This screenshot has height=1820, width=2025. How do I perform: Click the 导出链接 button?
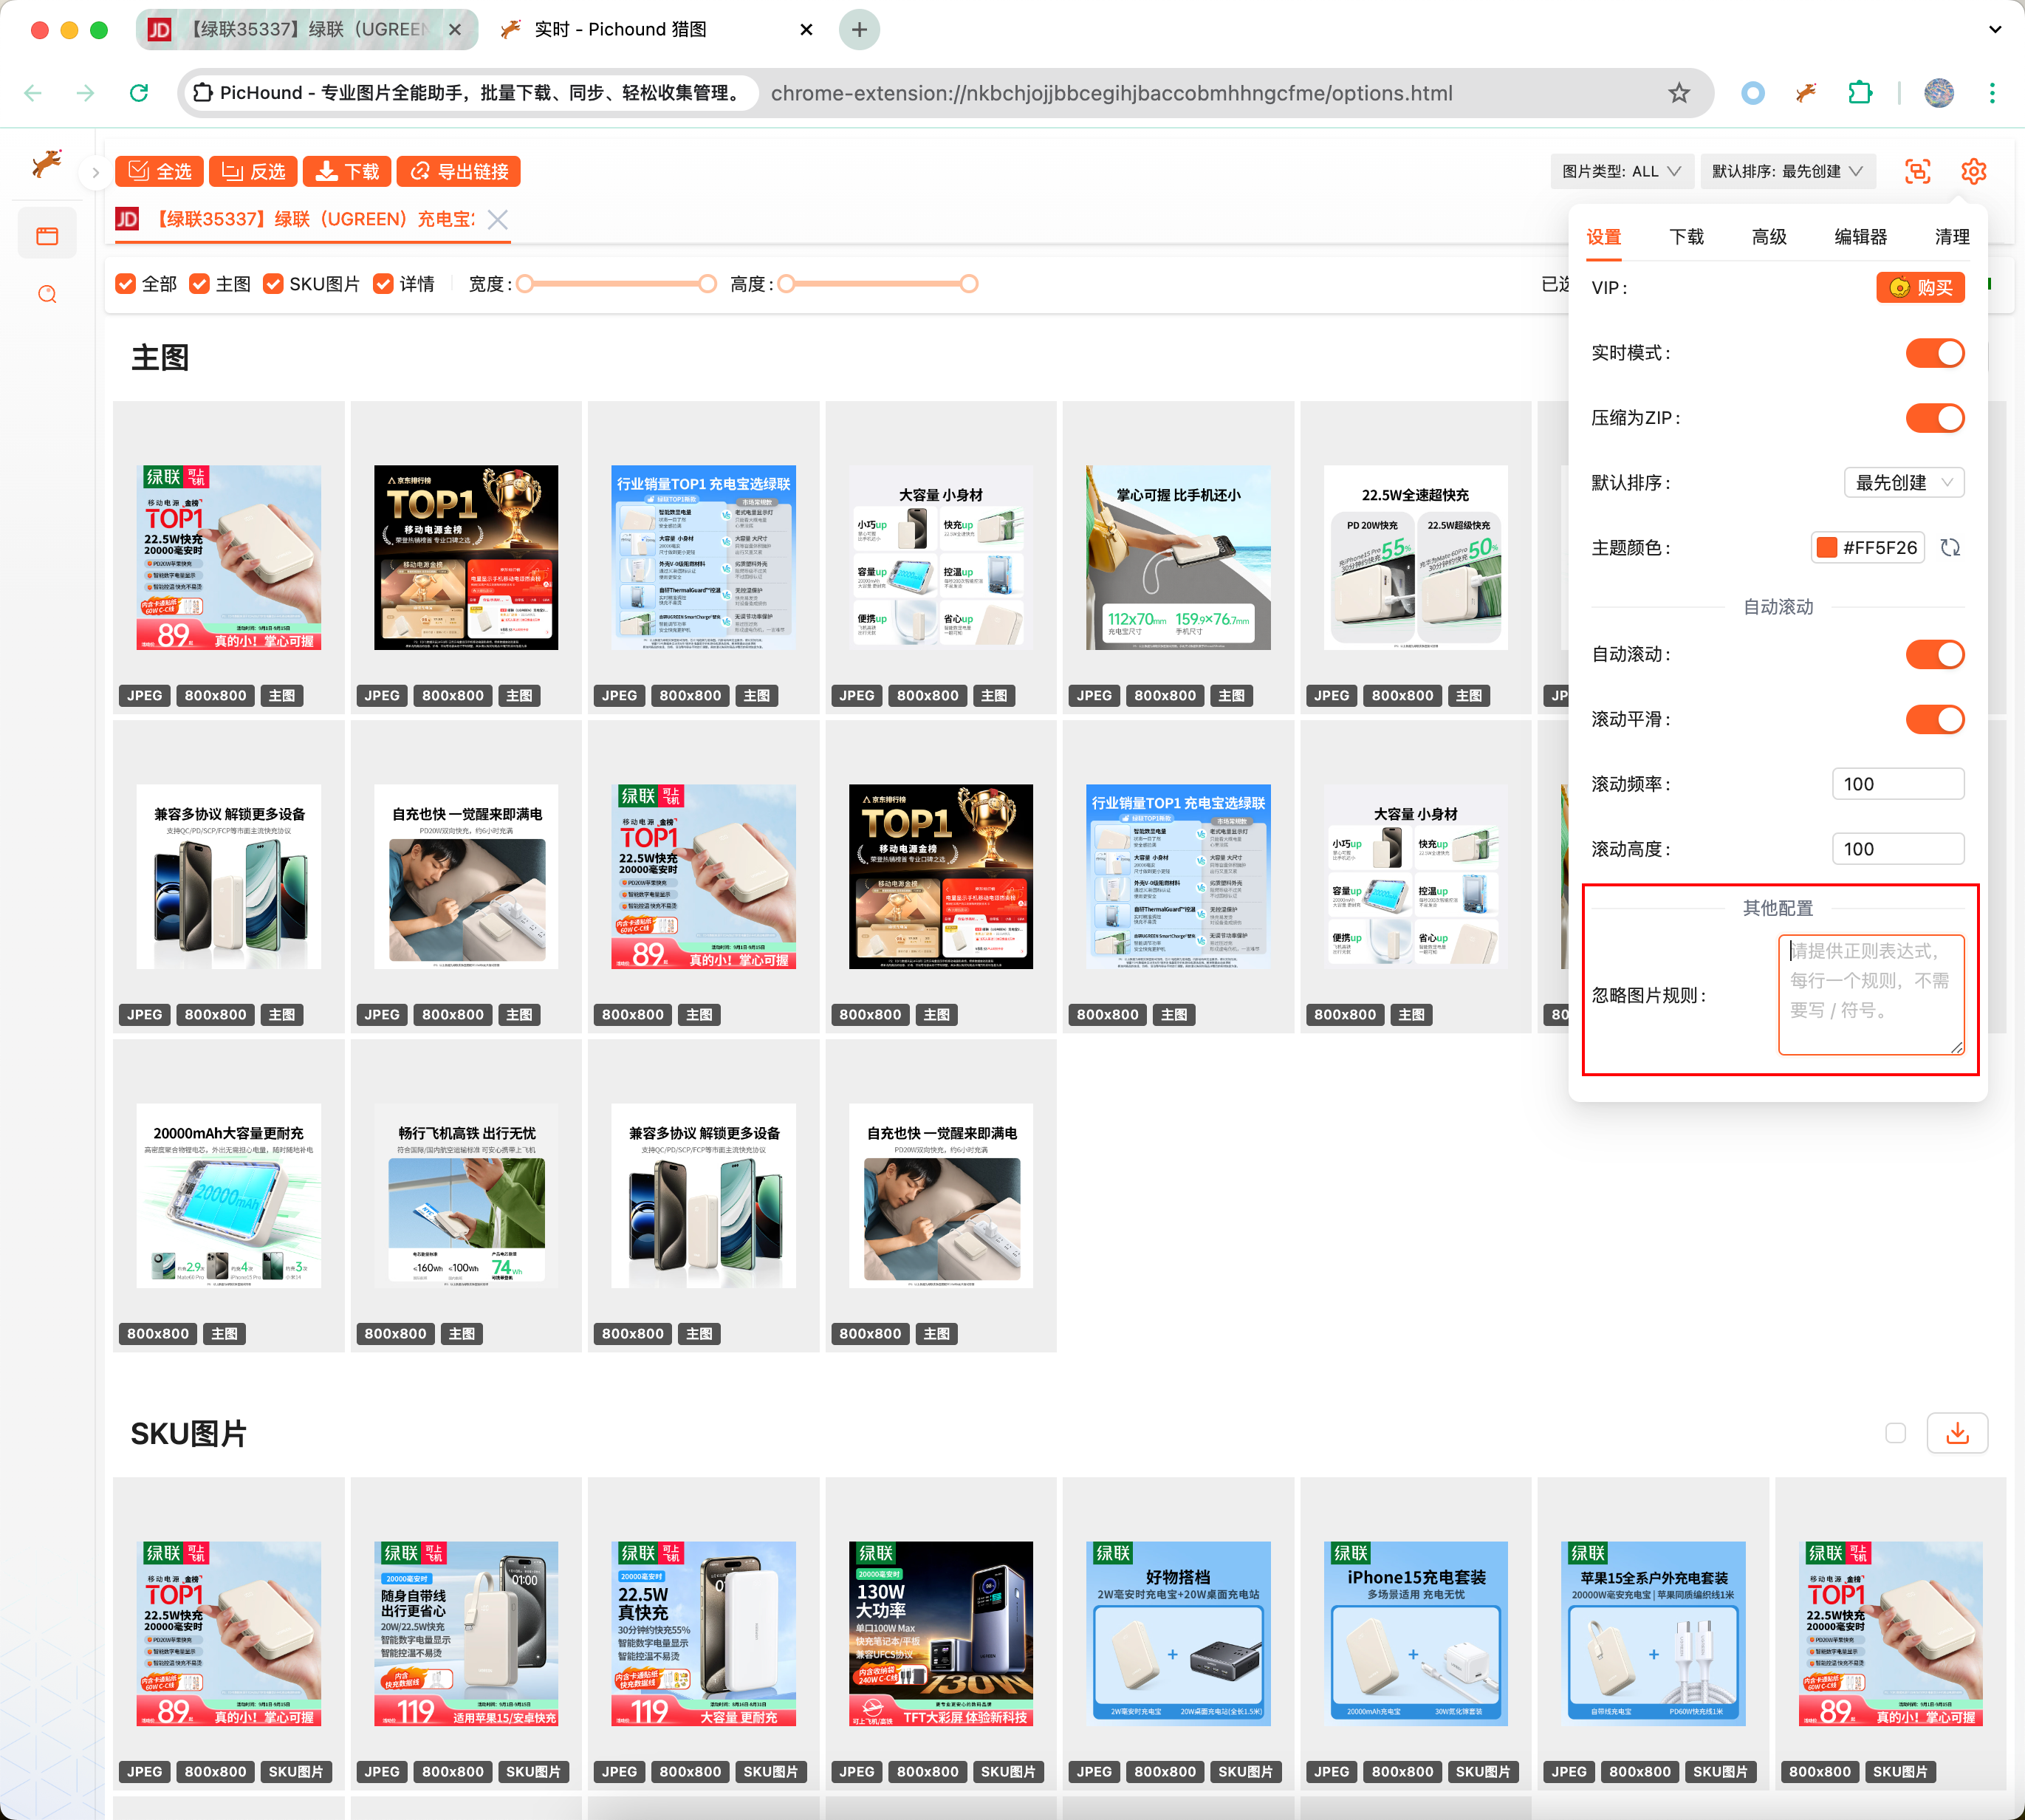pos(459,172)
